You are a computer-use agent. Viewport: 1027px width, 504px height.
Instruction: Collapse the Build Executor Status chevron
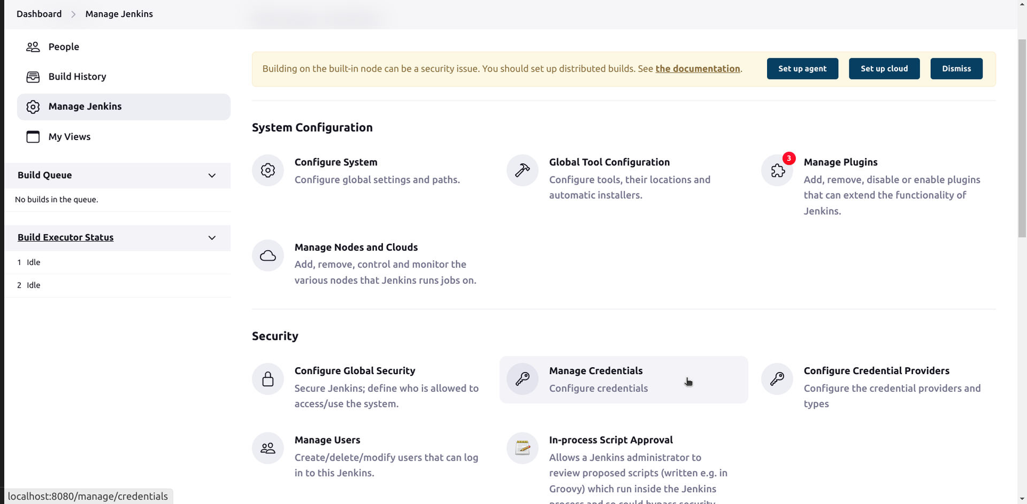coord(212,238)
